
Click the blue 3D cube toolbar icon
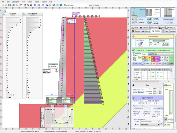(61, 5)
